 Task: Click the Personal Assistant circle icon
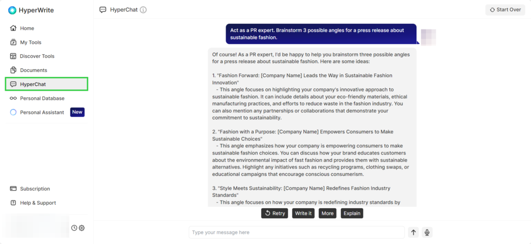coord(13,112)
